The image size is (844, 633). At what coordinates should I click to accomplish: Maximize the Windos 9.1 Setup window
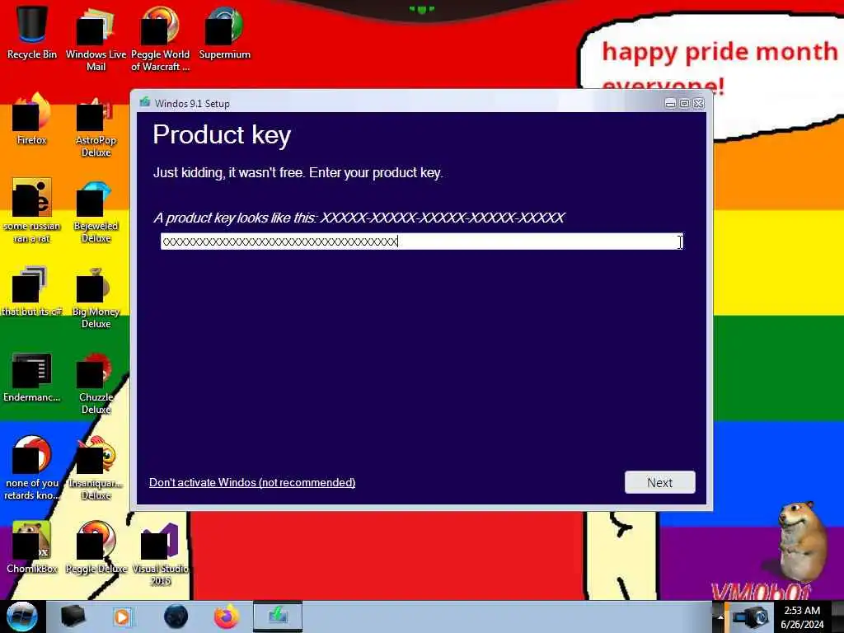684,103
